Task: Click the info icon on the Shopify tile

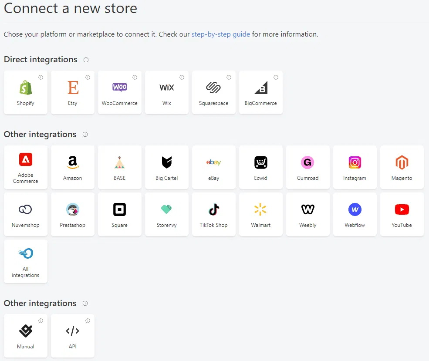Action: point(41,77)
